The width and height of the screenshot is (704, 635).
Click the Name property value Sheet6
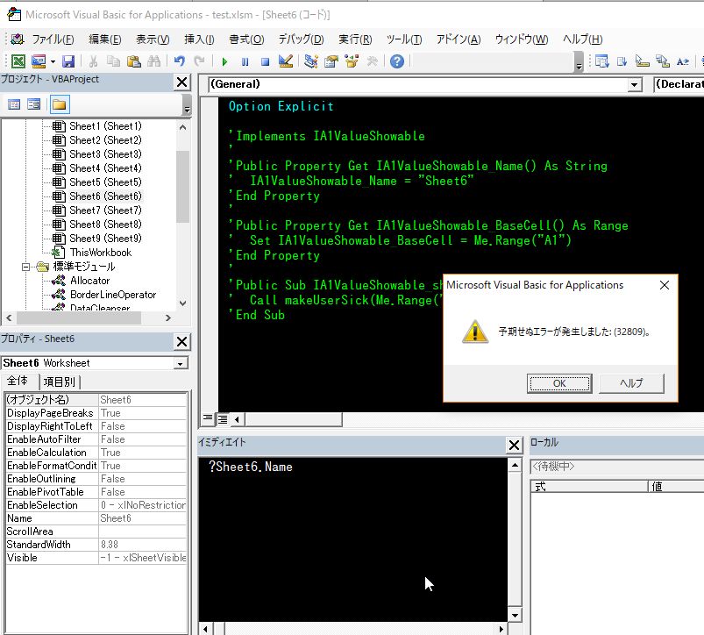[x=142, y=518]
